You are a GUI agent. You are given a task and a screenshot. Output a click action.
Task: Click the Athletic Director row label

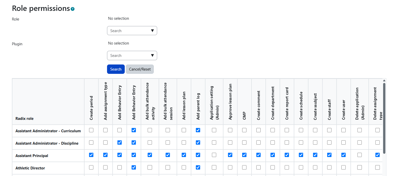pyautogui.click(x=30, y=168)
